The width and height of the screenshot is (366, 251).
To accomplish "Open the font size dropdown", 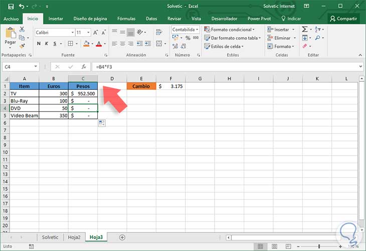I will (88, 33).
